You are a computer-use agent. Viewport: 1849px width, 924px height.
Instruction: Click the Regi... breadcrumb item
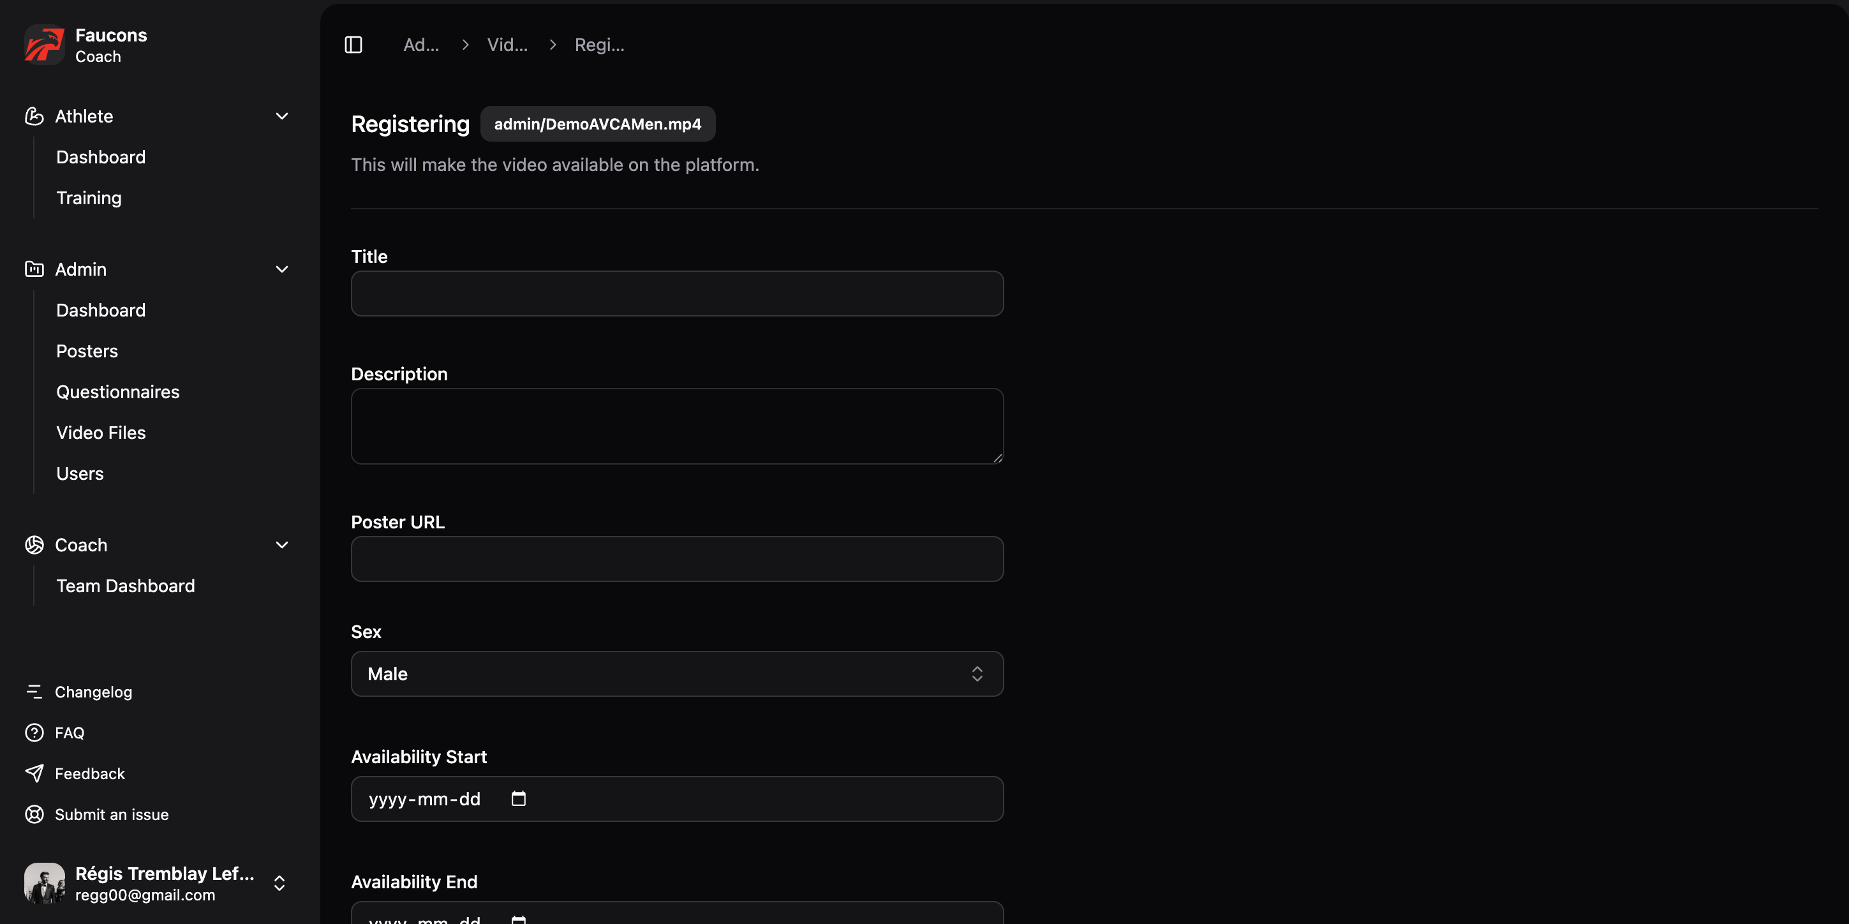click(x=599, y=44)
